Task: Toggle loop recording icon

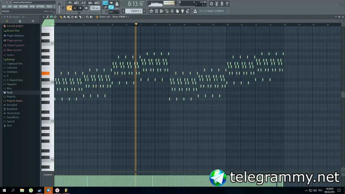Action: (97, 3)
